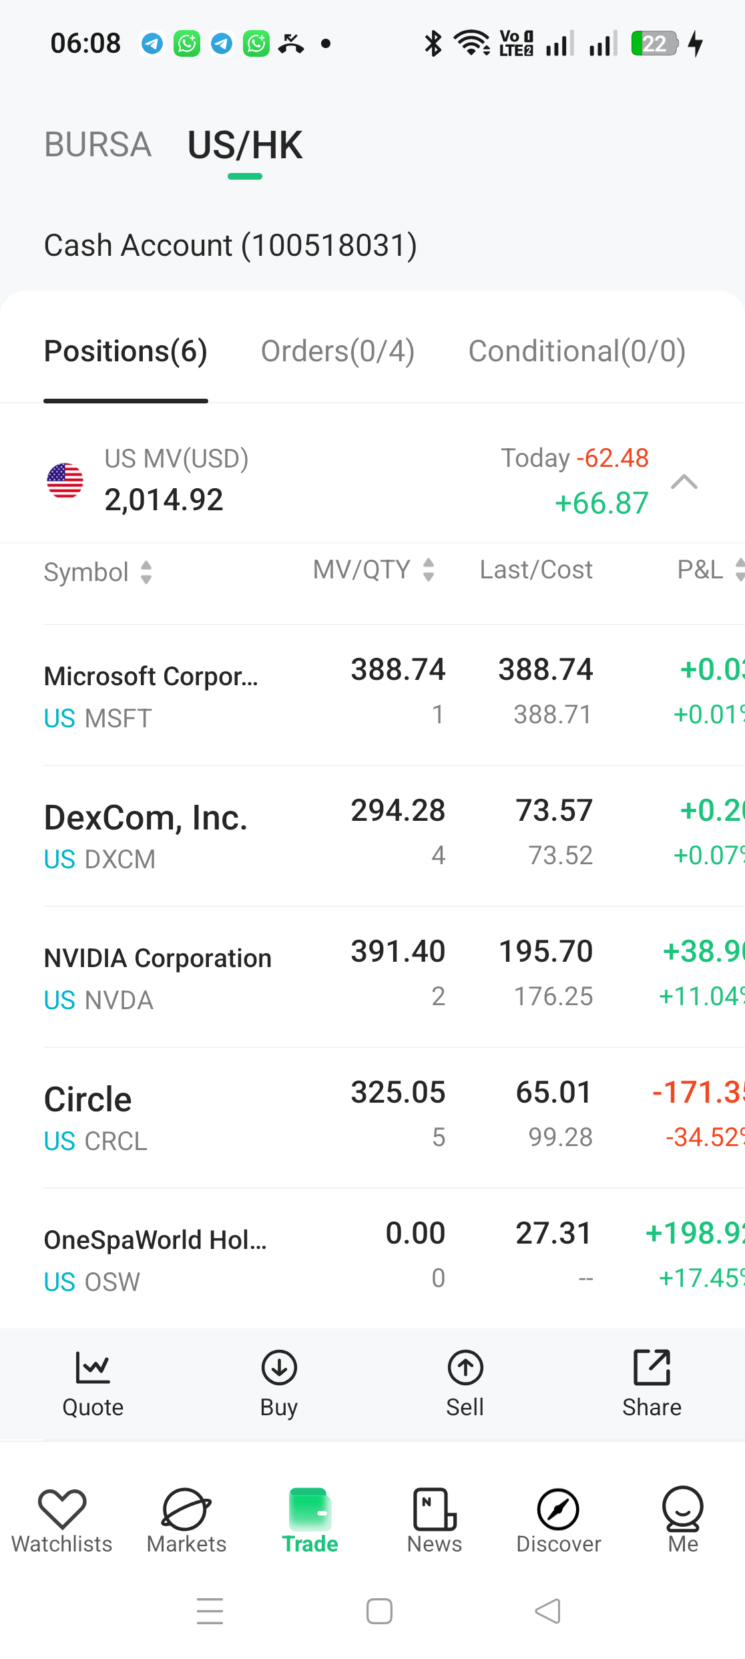Open the Share icon
Screen dimensions: 745x1659
coord(652,1367)
